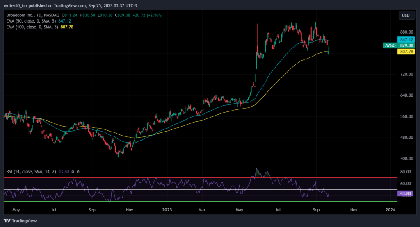The width and height of the screenshot is (420, 227).
Task: Click the 43.80 value in RSI legend
Action: pyautogui.click(x=64, y=172)
